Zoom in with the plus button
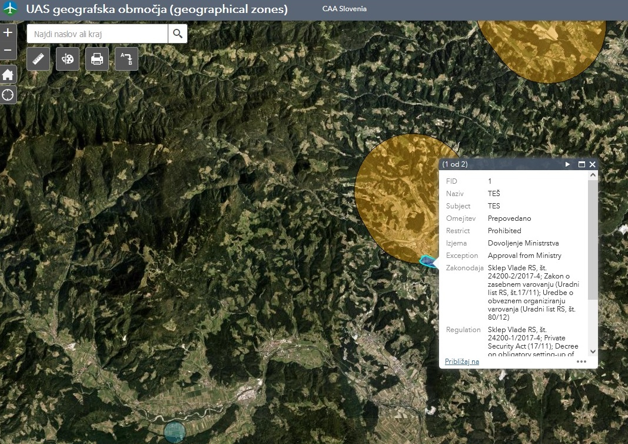 (8, 33)
